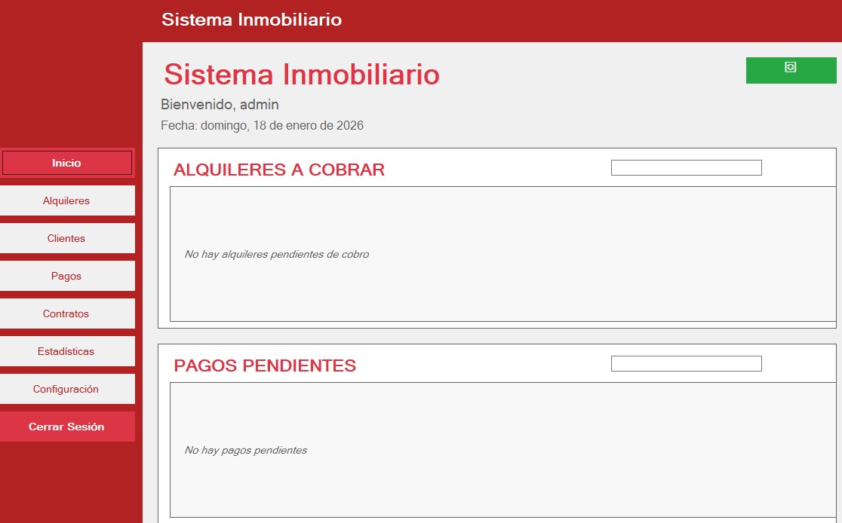The width and height of the screenshot is (842, 523).
Task: Click the Sistema Inmobiliario header bar title
Action: (x=252, y=20)
